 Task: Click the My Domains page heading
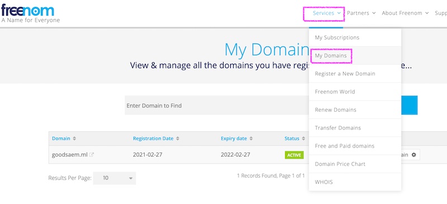tap(267, 50)
